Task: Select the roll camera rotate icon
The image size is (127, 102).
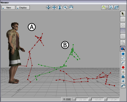Action: click(71, 7)
